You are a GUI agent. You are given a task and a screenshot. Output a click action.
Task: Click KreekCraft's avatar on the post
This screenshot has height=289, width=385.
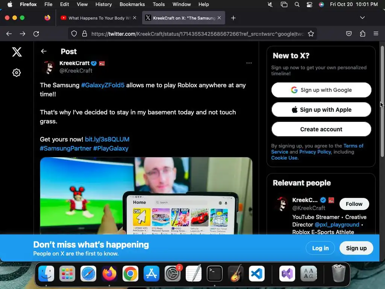(49, 67)
